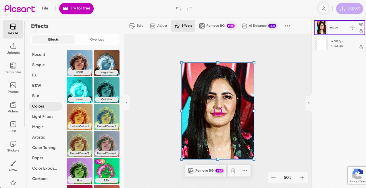Toggle visibility of the Image layer

361,24
